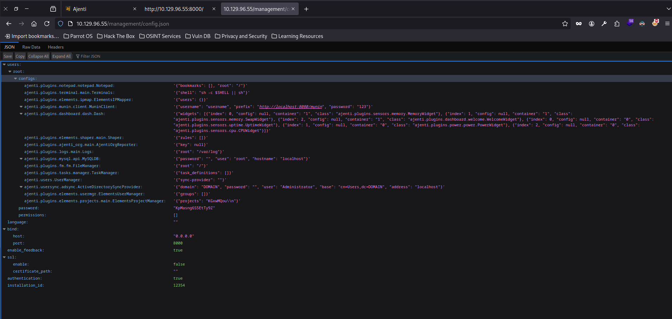
Task: Select the JSON viewer tab
Action: point(9,47)
